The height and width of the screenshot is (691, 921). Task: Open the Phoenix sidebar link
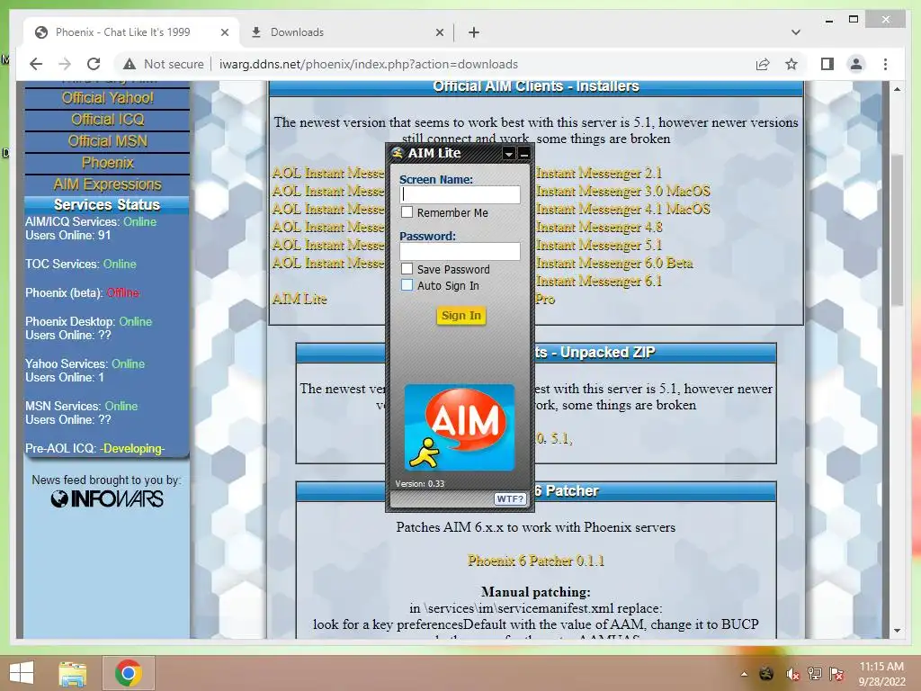108,163
